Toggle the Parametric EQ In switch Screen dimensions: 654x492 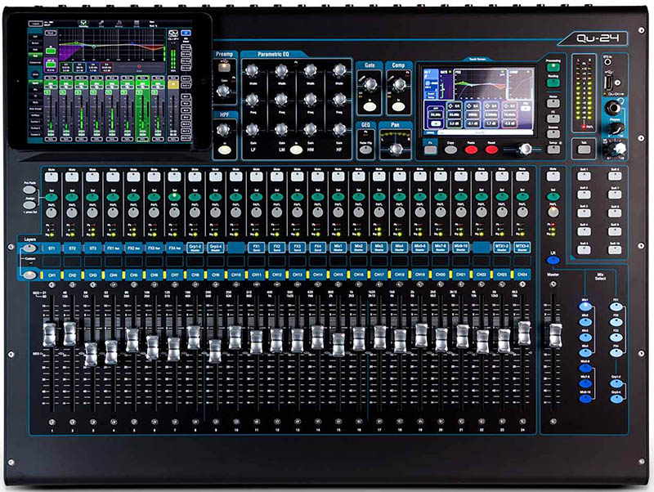click(x=296, y=150)
